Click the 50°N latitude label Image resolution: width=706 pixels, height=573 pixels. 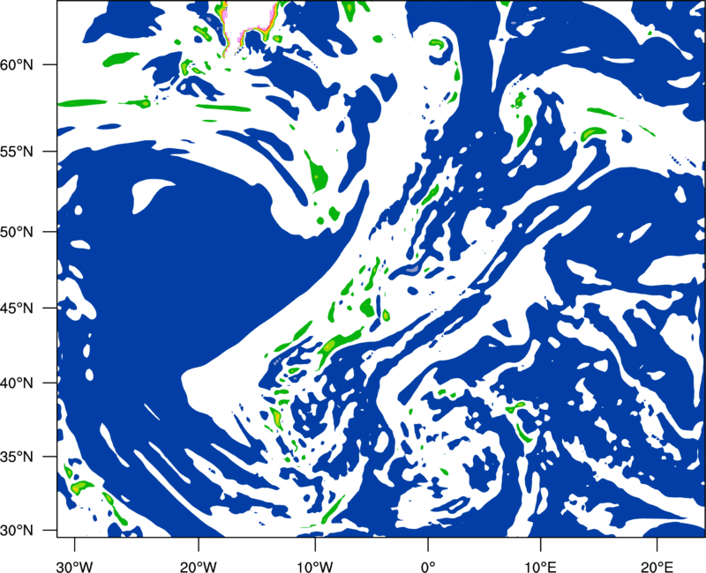(x=17, y=232)
